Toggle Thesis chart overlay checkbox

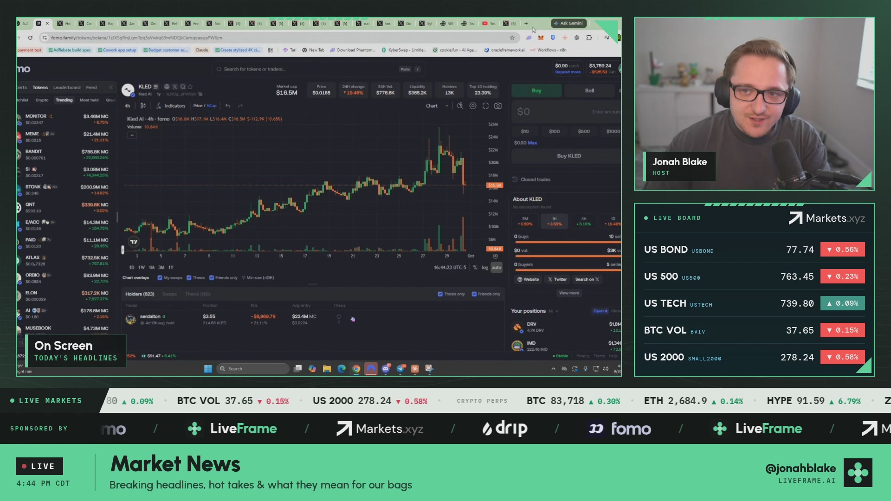(189, 278)
